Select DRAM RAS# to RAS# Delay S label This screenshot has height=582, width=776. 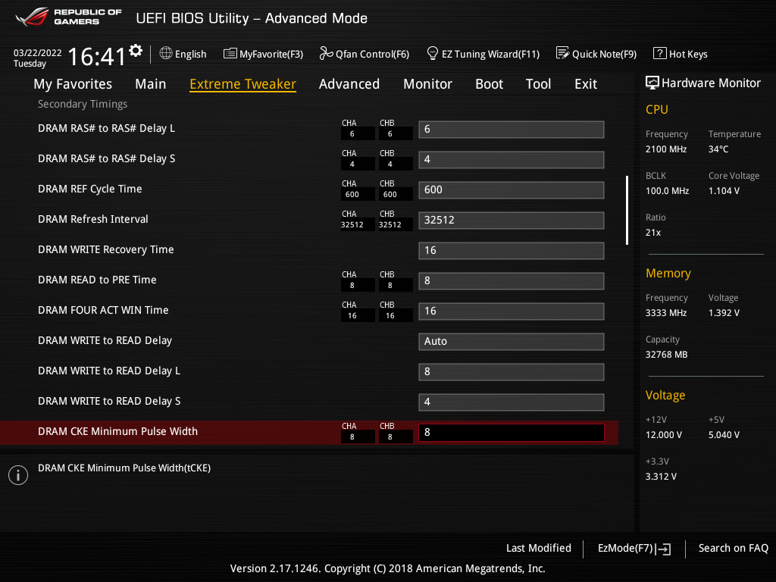pos(106,158)
